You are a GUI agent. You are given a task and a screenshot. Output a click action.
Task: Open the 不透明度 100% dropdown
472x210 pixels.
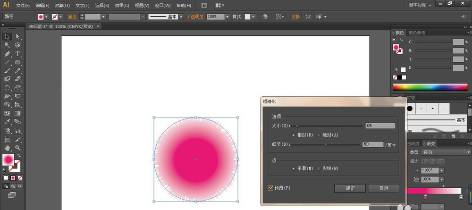click(x=228, y=17)
